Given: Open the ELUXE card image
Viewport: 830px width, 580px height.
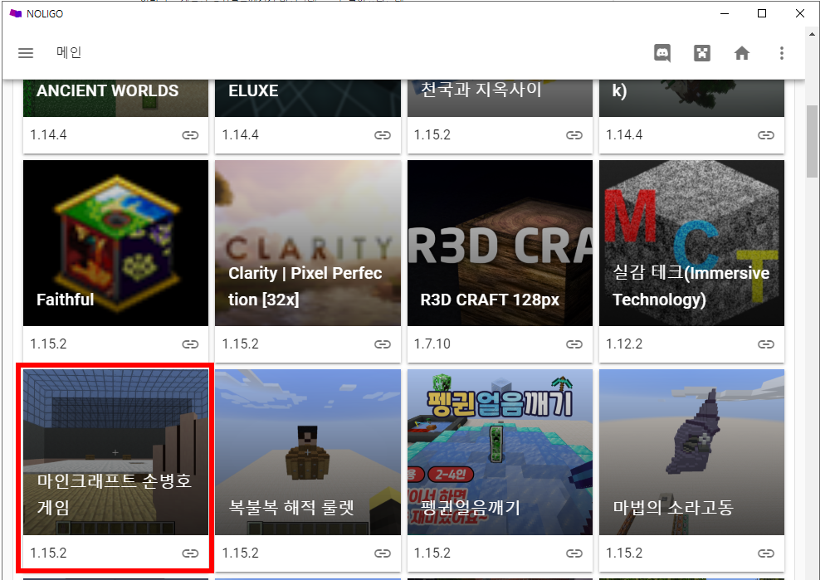Looking at the screenshot, I should coord(308,99).
